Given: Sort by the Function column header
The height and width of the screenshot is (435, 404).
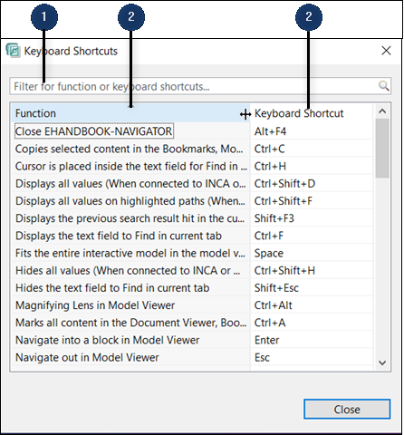Looking at the screenshot, I should pos(130,113).
